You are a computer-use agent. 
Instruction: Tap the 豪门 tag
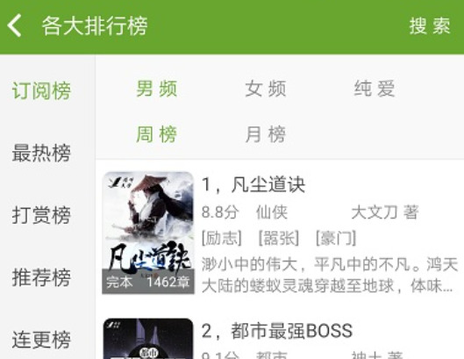click(336, 238)
